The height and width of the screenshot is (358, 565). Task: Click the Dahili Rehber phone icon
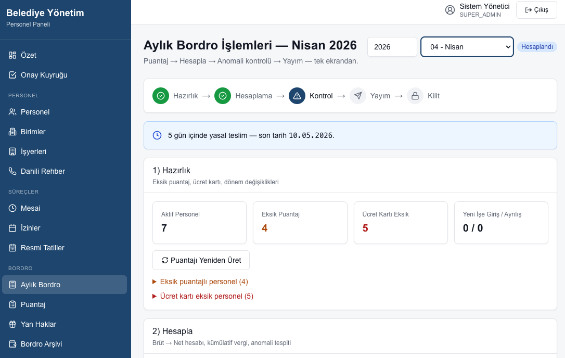[x=12, y=171]
